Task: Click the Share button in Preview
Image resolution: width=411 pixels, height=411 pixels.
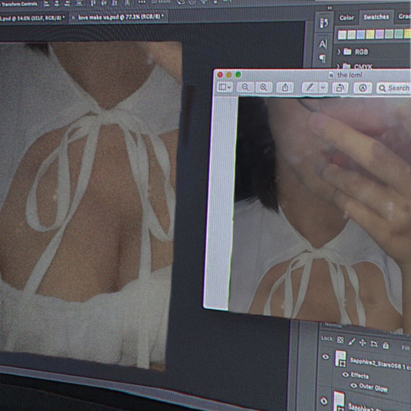Action: (x=285, y=88)
